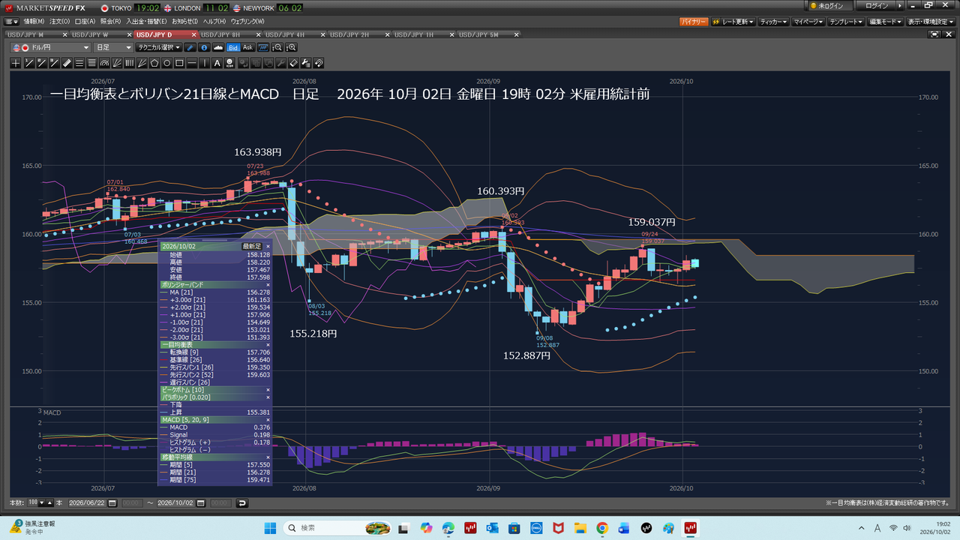Viewport: 960px width, 540px height.
Task: Select the Fibonacci arc drawing tool
Action: click(104, 63)
